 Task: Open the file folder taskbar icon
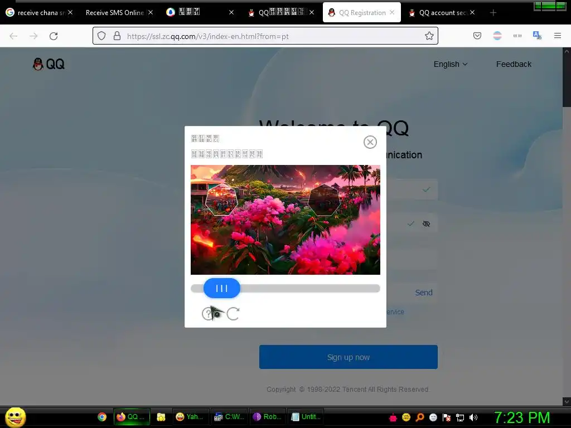point(161,417)
